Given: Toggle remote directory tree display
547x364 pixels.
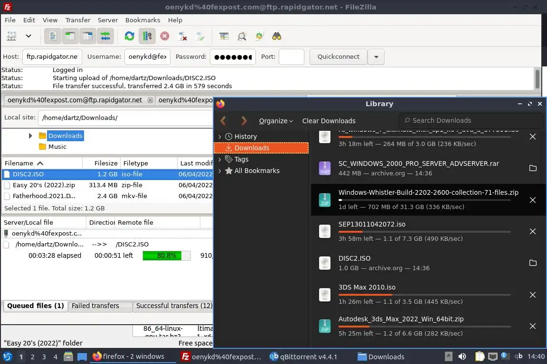Looking at the screenshot, I should pyautogui.click(x=87, y=36).
